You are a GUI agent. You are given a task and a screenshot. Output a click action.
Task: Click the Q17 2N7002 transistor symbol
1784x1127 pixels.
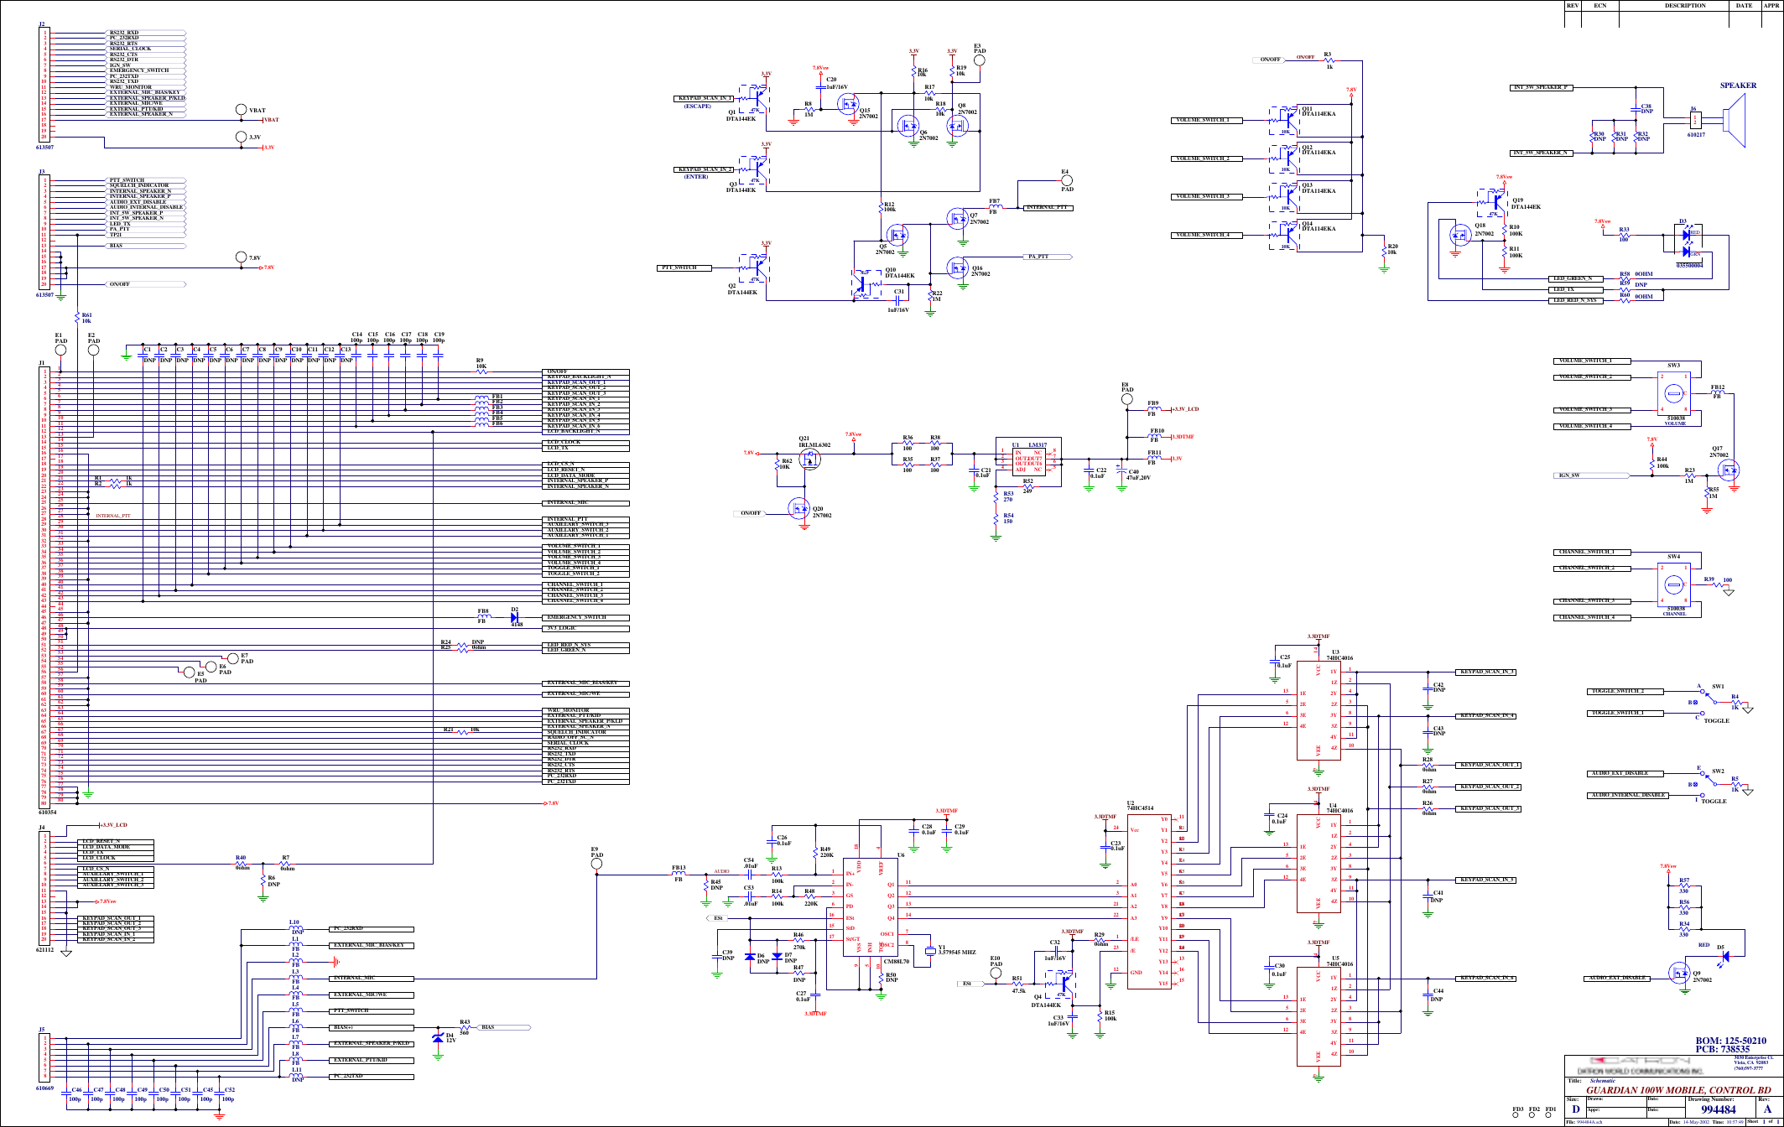coord(1729,470)
